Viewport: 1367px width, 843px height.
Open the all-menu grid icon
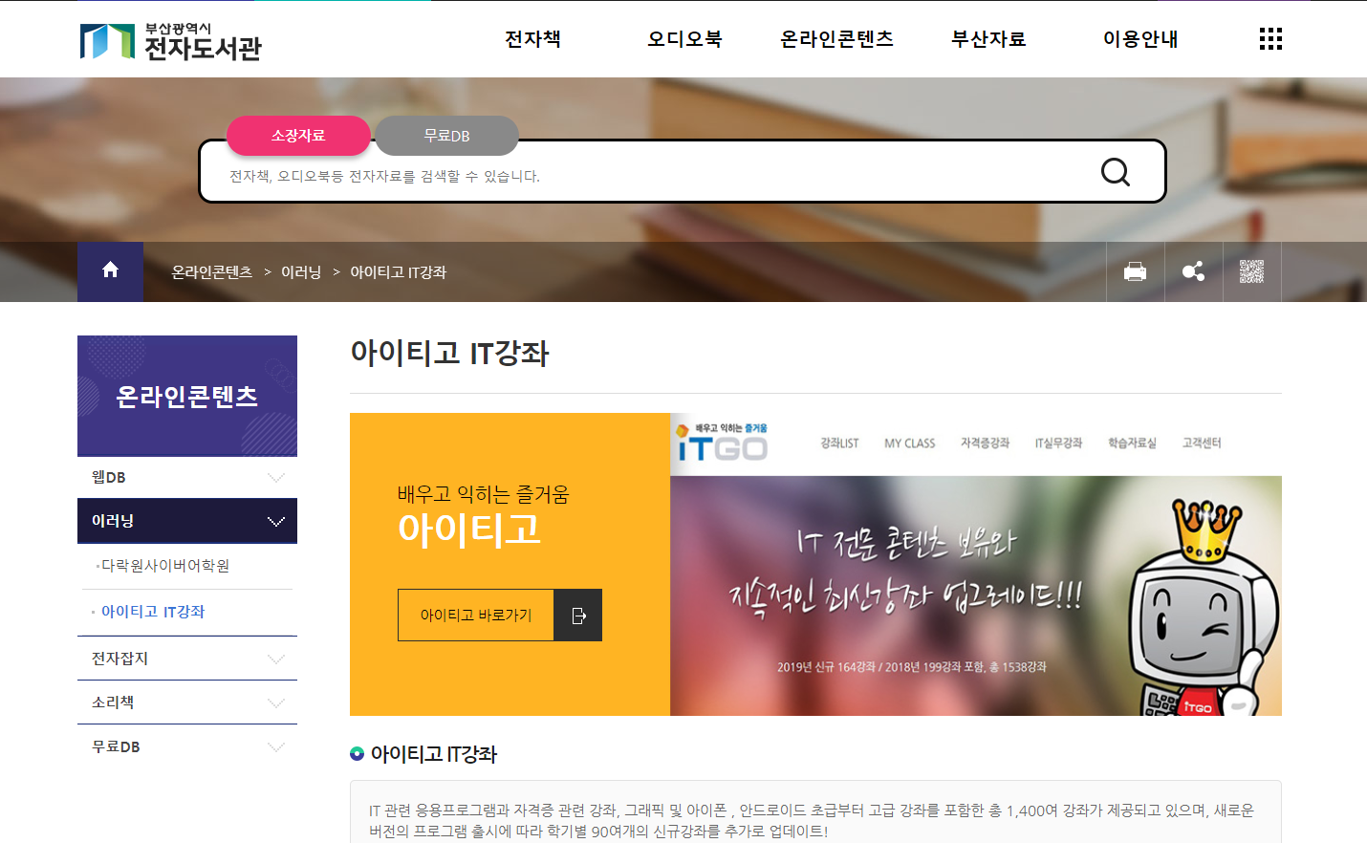click(1270, 39)
